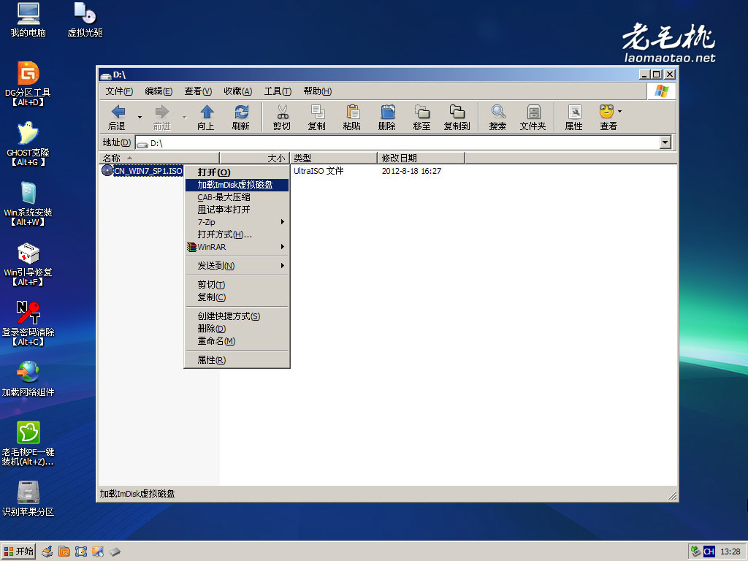The image size is (748, 561).
Task: Choose 用记事本打开 in the context menu
Action: coord(237,210)
